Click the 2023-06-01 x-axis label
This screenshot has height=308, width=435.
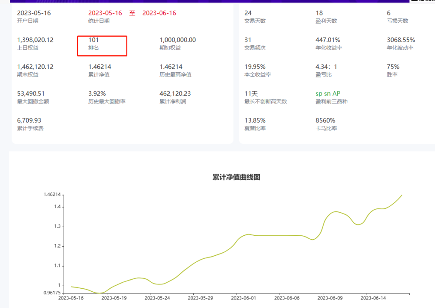coord(243,298)
